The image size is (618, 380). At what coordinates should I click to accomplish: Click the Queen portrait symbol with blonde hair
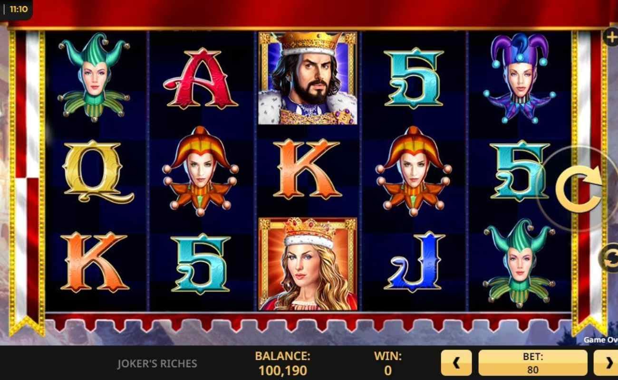pyautogui.click(x=307, y=264)
